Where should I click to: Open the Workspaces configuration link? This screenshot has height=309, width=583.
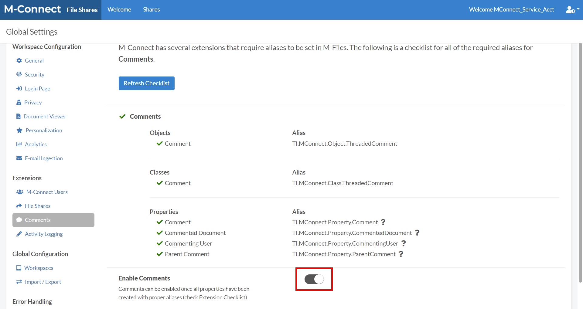point(39,268)
